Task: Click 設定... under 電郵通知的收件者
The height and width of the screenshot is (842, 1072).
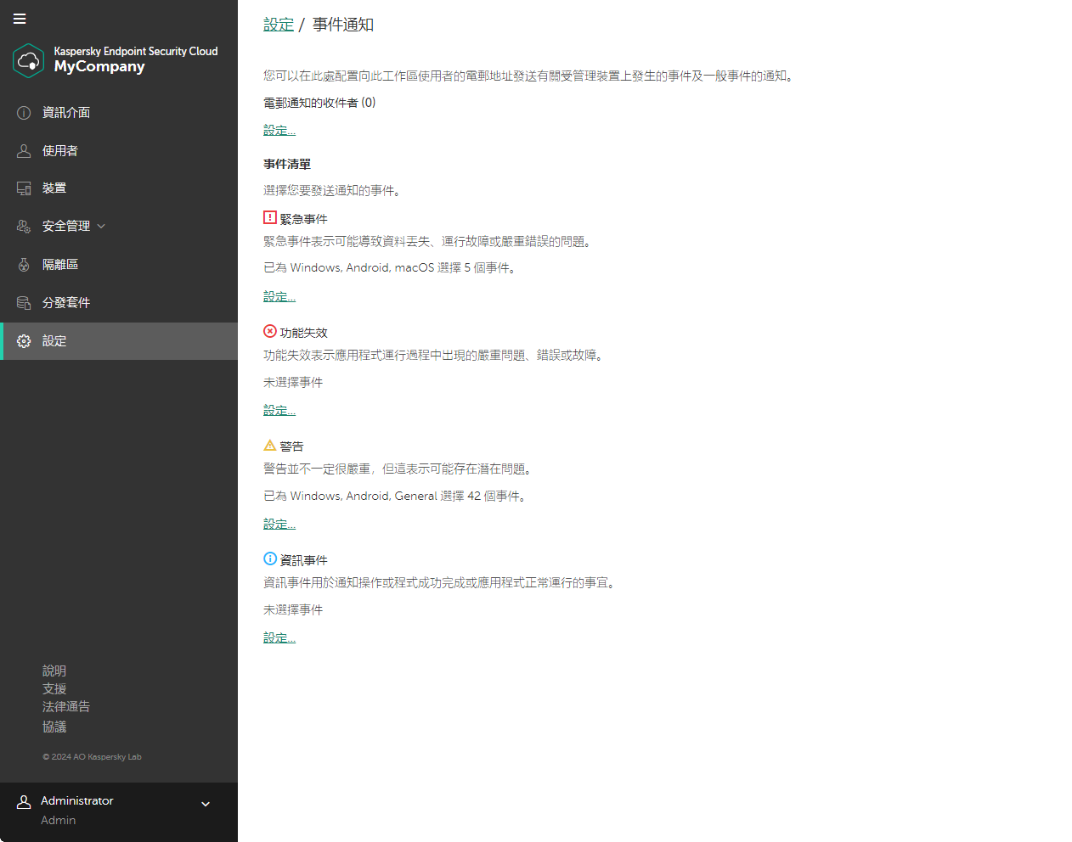Action: click(279, 130)
